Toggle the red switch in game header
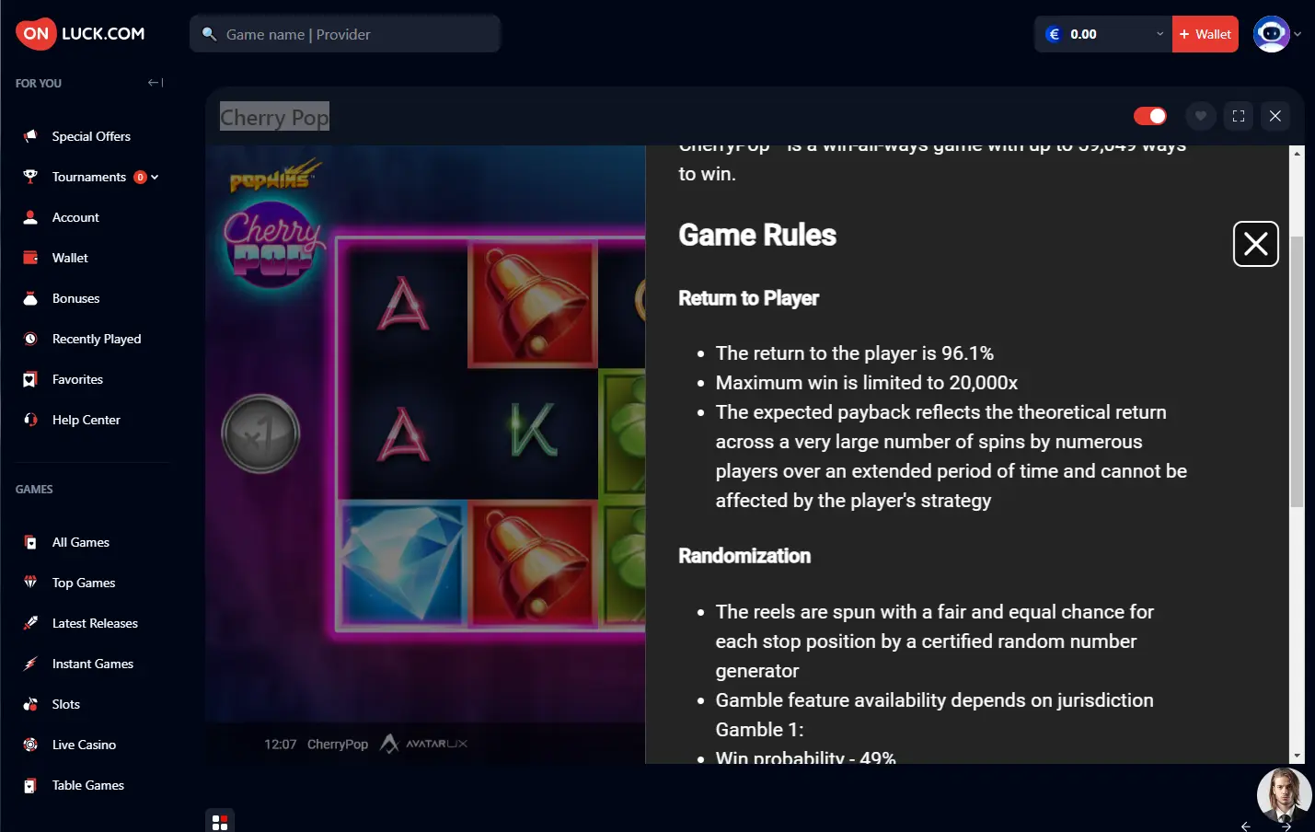 (1150, 116)
